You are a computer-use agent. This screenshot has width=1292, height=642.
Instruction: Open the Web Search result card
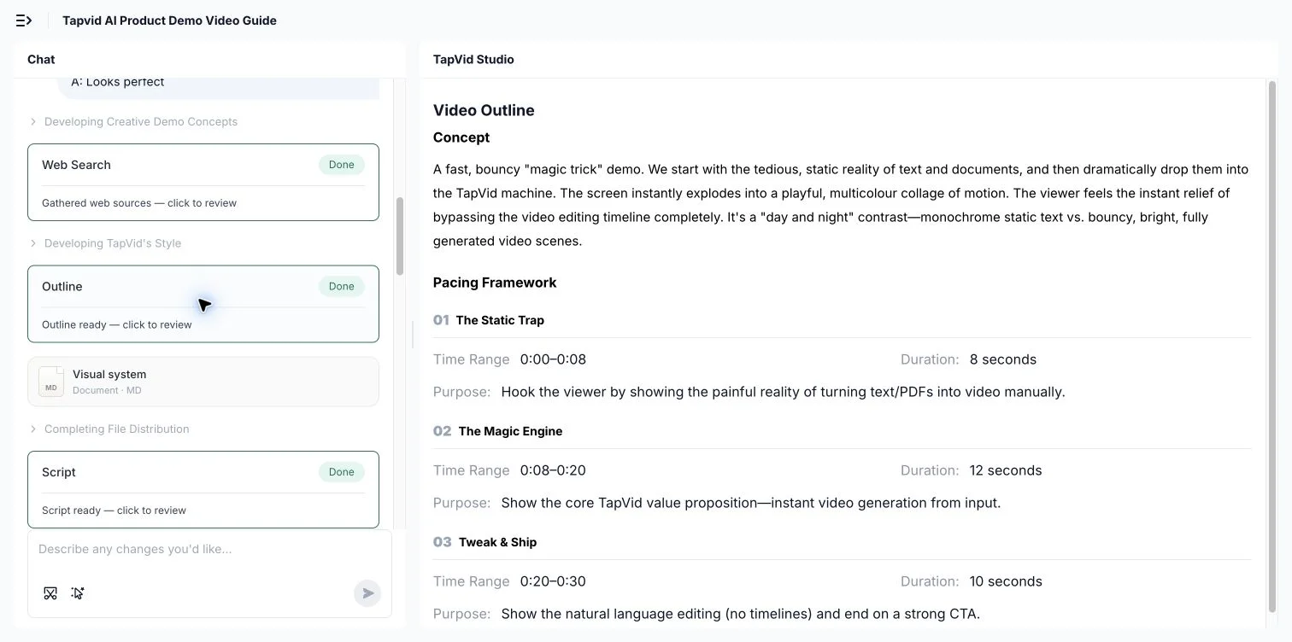[203, 183]
